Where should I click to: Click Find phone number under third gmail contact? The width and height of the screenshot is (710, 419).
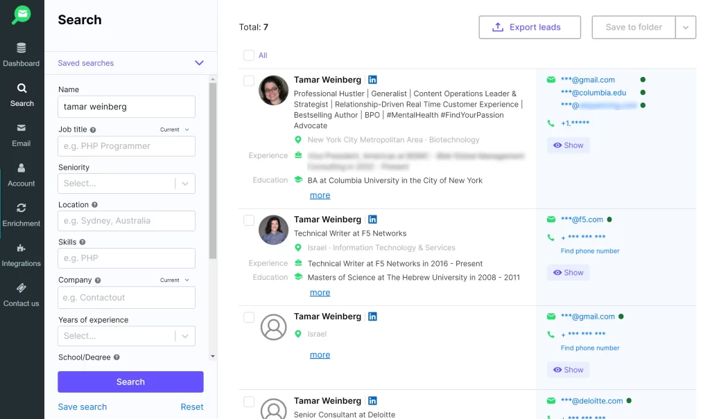click(590, 348)
